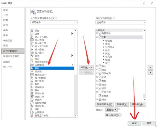Pick the 全部刷新 refresh icon

(x=32, y=112)
